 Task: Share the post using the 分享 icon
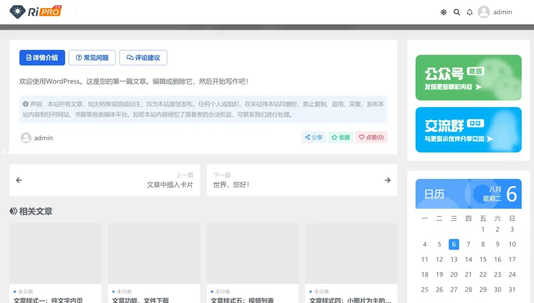click(x=313, y=137)
